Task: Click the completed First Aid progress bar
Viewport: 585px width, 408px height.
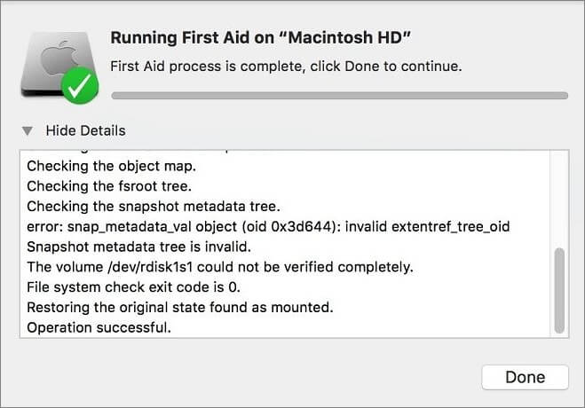Action: 337,94
